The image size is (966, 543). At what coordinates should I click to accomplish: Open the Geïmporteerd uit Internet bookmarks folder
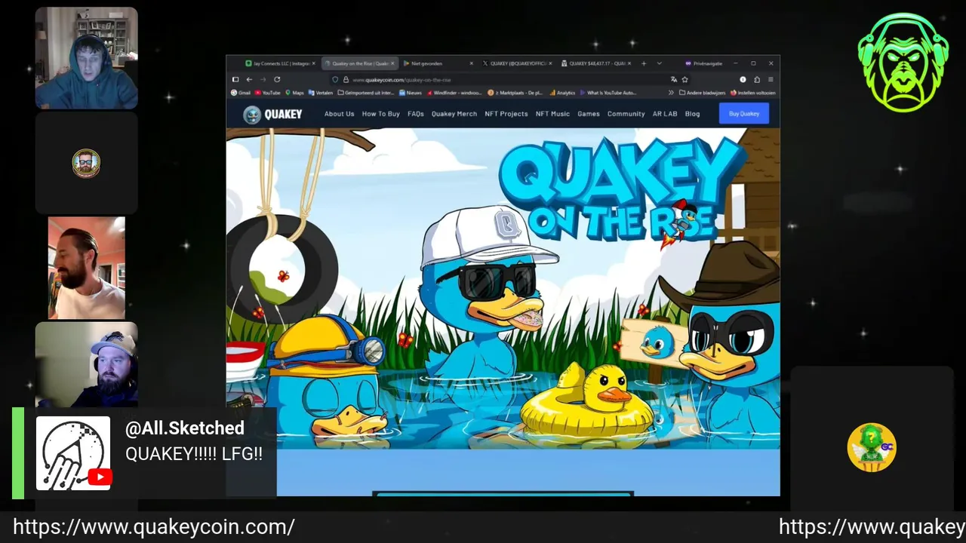(366, 93)
